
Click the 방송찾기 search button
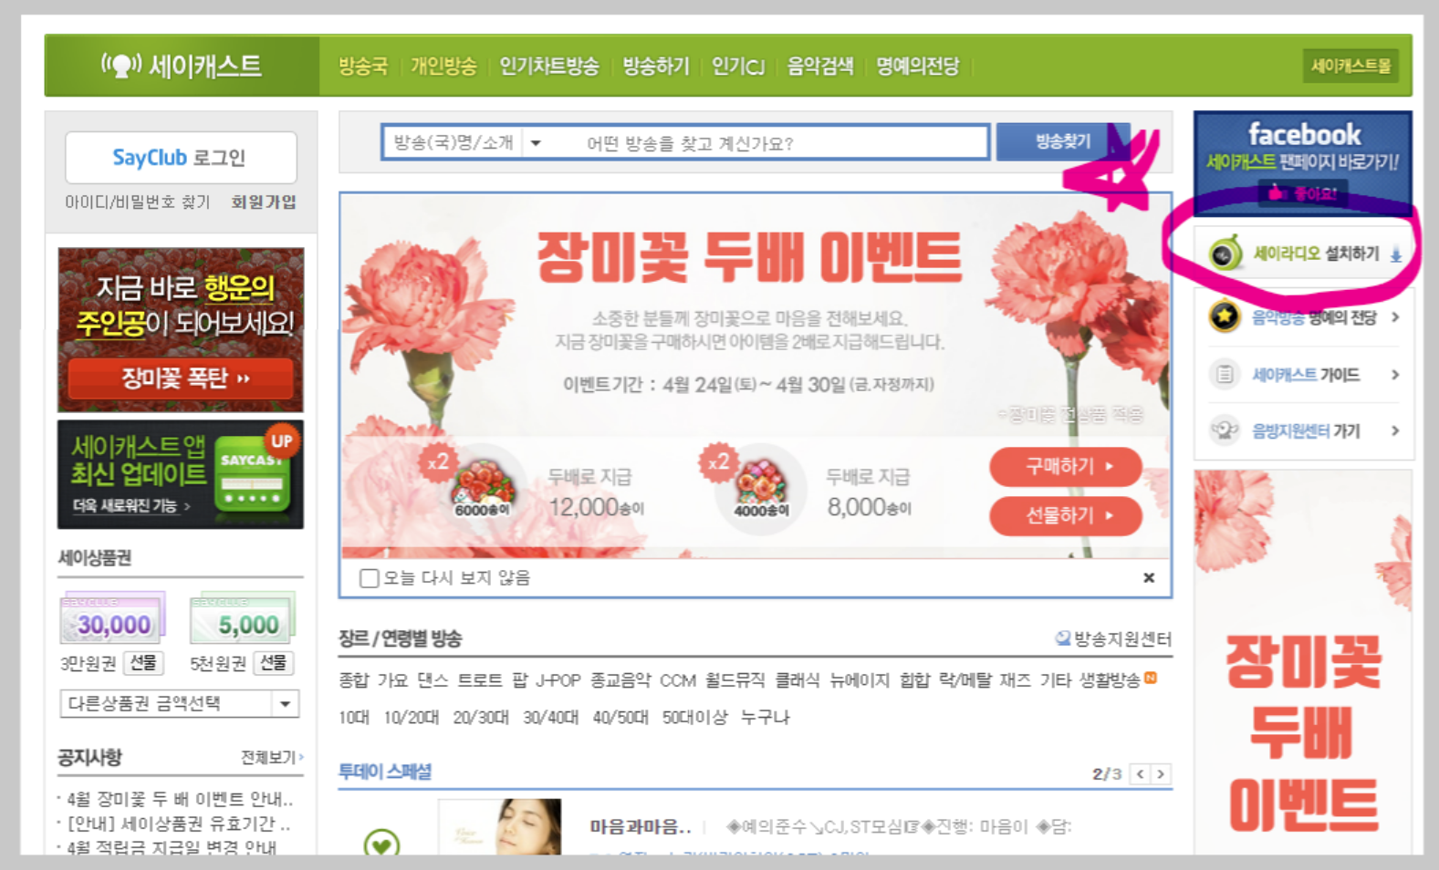point(1062,141)
